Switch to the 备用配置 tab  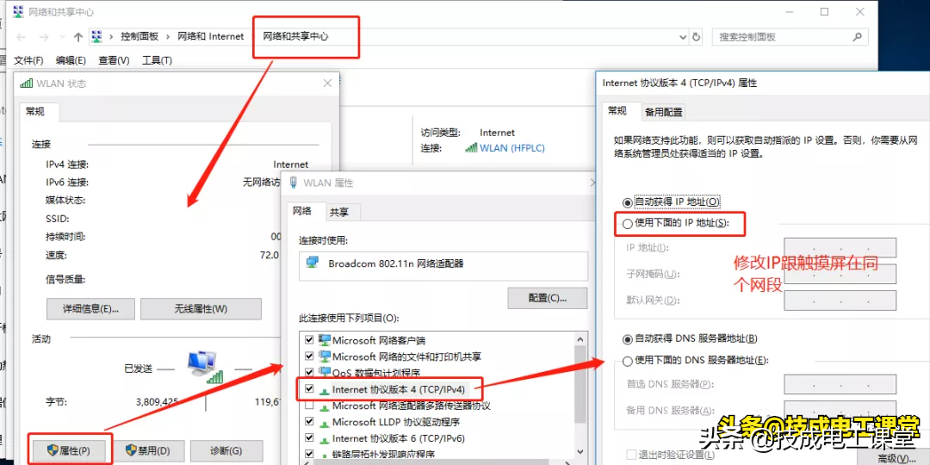[x=663, y=112]
